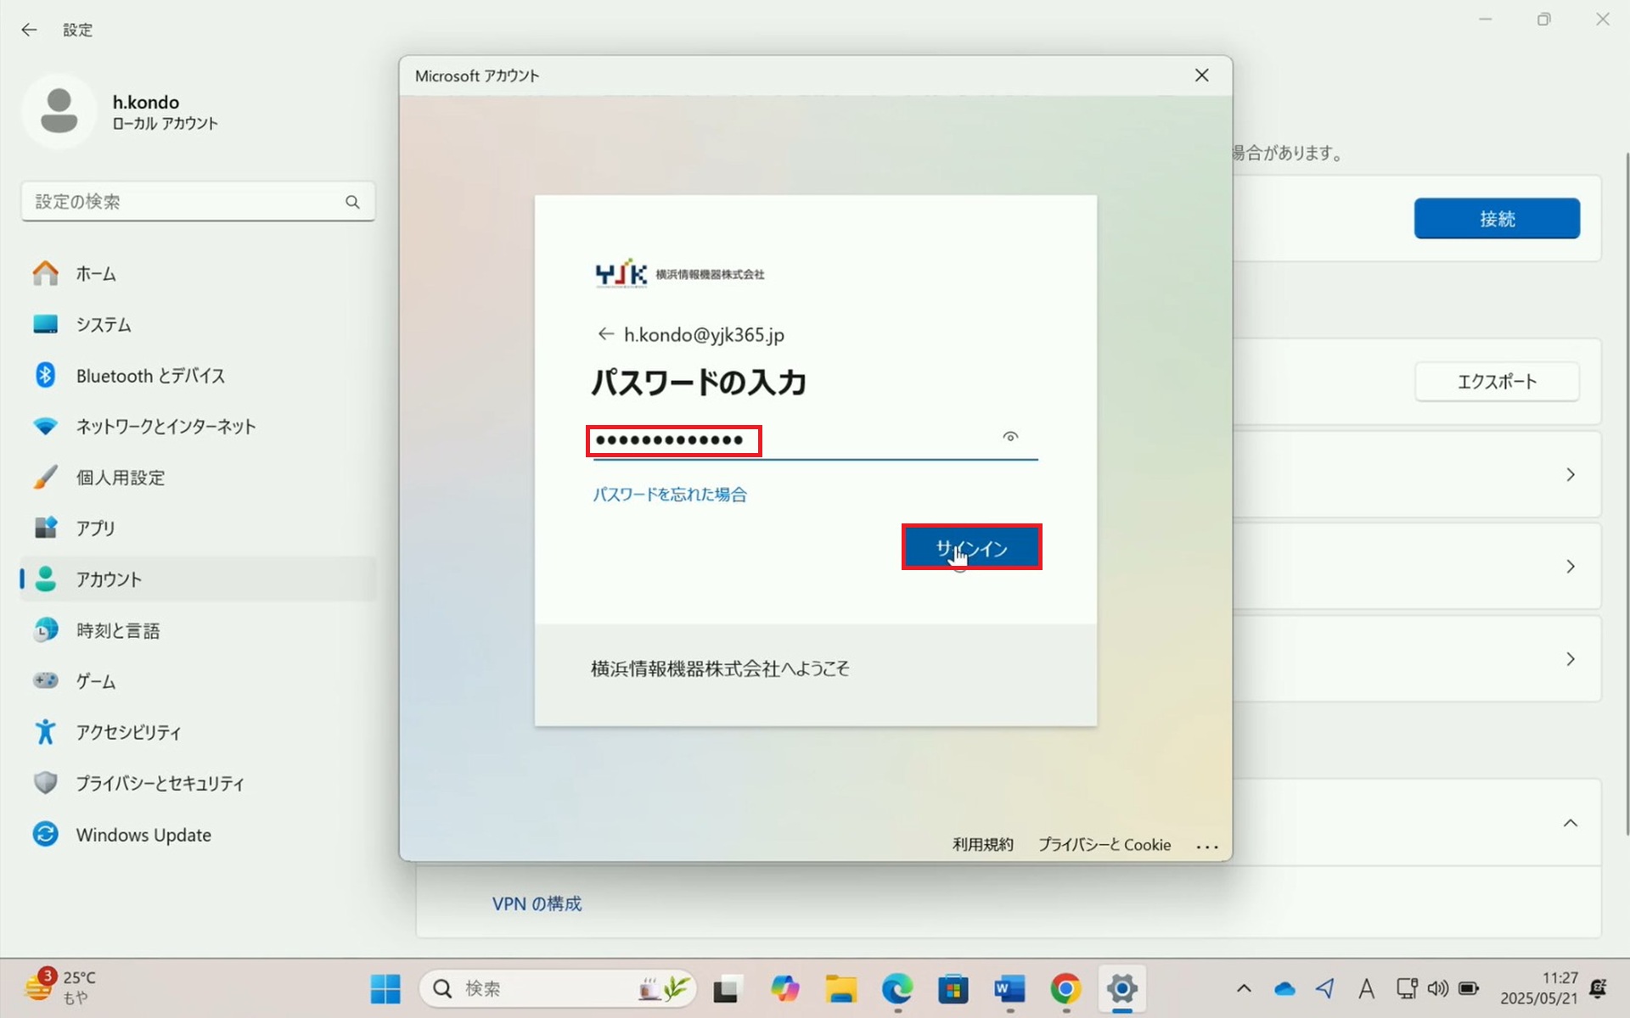Show hidden system tray icons
Viewport: 1630px width, 1018px height.
(1244, 988)
